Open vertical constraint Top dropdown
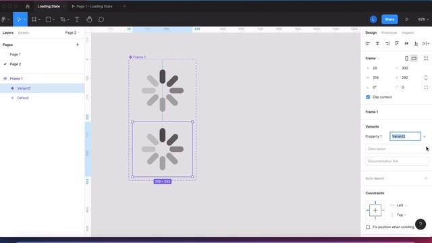Viewport: 432px width, 243px height. click(402, 215)
